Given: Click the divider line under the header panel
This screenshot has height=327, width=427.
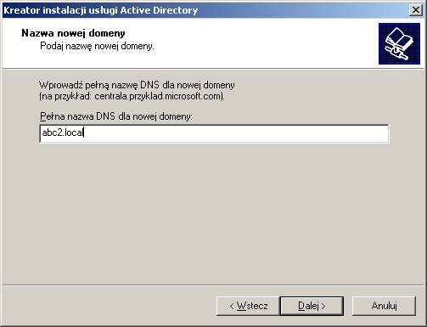Looking at the screenshot, I should [x=213, y=68].
